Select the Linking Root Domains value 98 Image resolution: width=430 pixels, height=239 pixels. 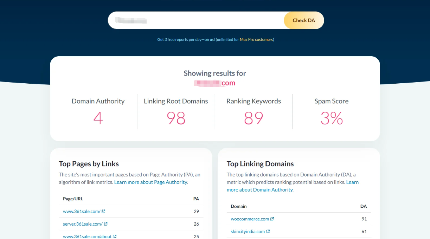(x=176, y=118)
